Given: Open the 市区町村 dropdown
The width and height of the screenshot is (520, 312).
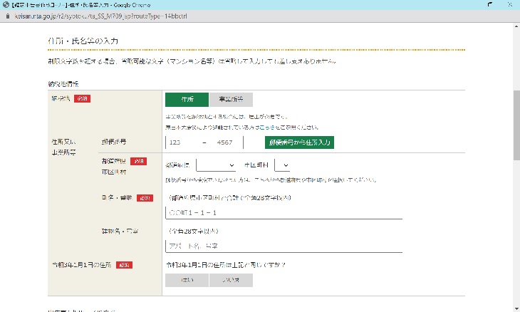Looking at the screenshot, I should pos(282,165).
